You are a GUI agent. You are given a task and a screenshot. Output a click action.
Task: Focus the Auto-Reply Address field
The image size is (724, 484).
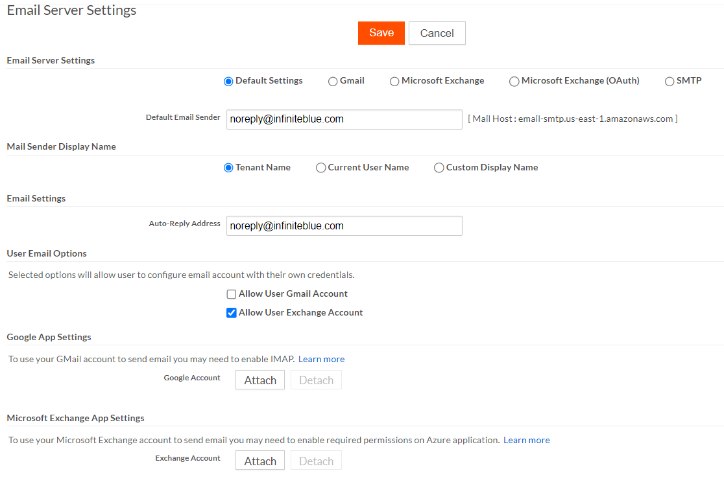click(x=344, y=226)
